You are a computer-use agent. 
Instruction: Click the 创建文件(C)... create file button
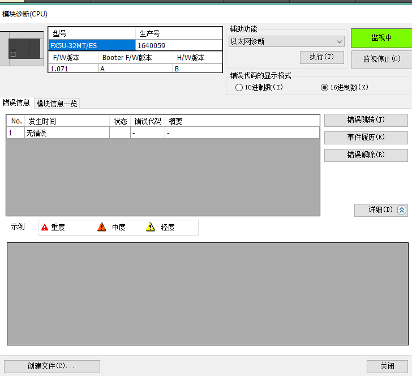51,366
